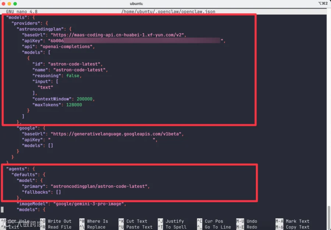The width and height of the screenshot is (331, 230).
Task: Place cursor on the "google" provider line
Action: click(31, 128)
